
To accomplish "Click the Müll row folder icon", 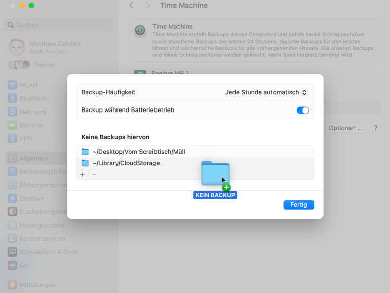I will pyautogui.click(x=85, y=152).
